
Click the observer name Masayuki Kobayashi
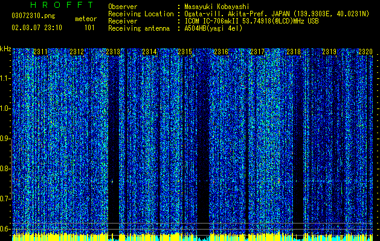tap(216, 7)
